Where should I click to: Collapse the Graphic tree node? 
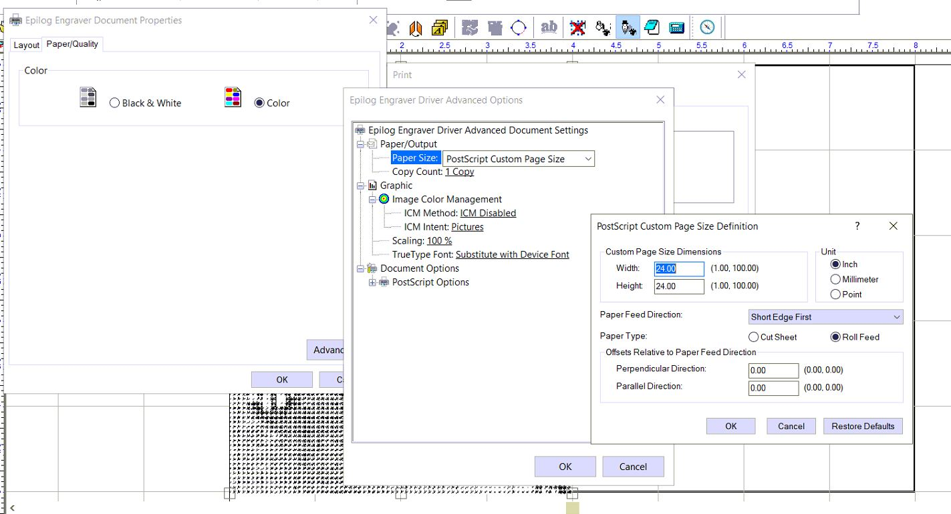(360, 186)
